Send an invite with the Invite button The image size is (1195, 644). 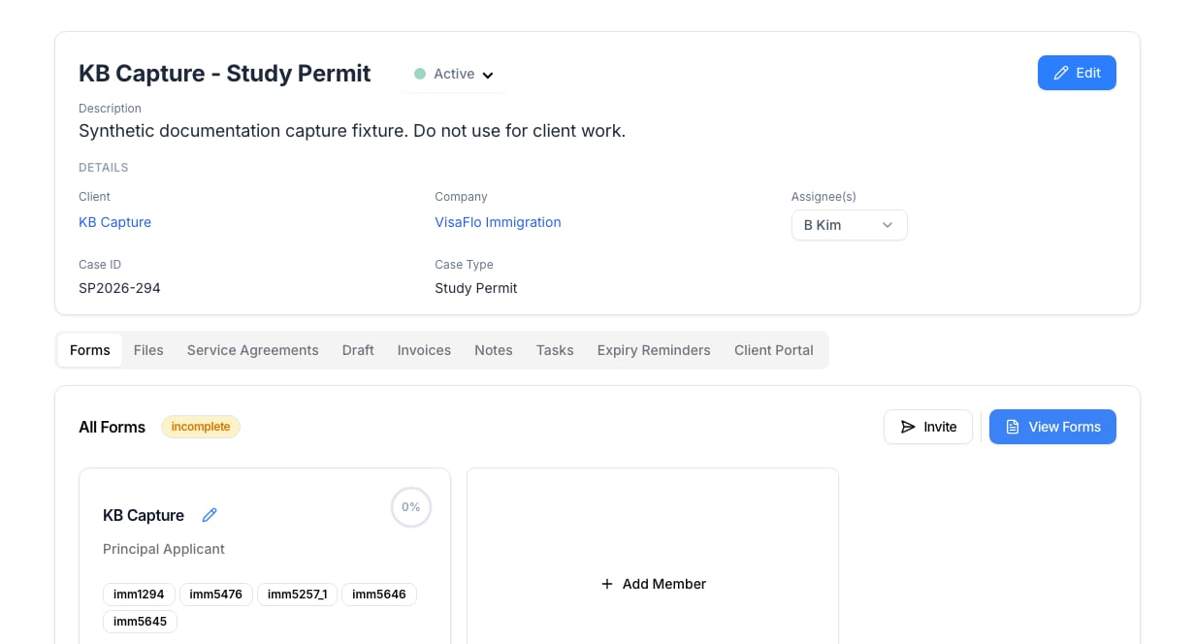tap(928, 427)
